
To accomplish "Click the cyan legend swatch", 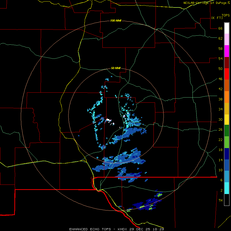I will [x=227, y=188].
